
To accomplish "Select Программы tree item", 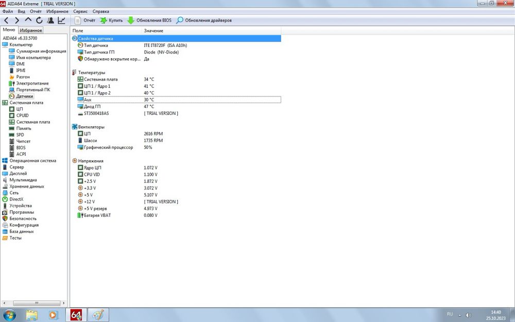I will tap(18, 212).
